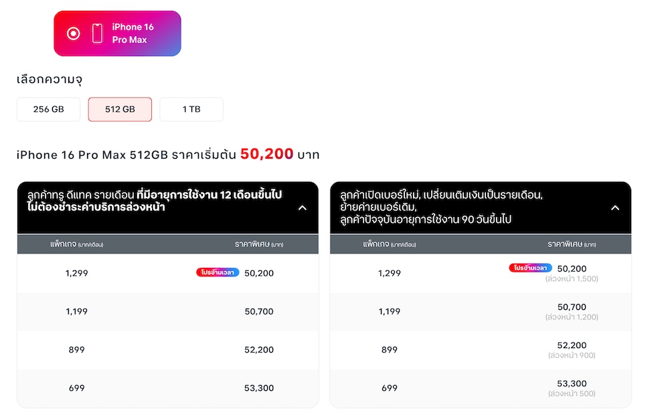Click the red 50,200 starting price

(266, 154)
